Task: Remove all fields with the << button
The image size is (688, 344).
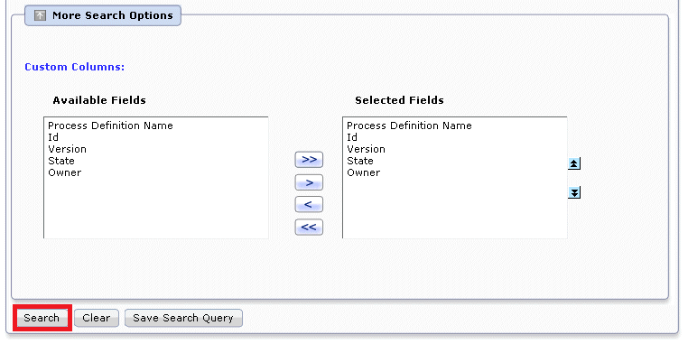Action: tap(309, 227)
